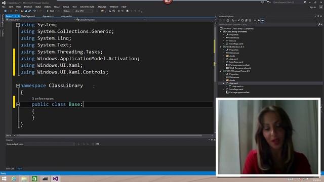Switch to the Error List tab
This screenshot has height=182, width=324.
pyautogui.click(x=10, y=168)
